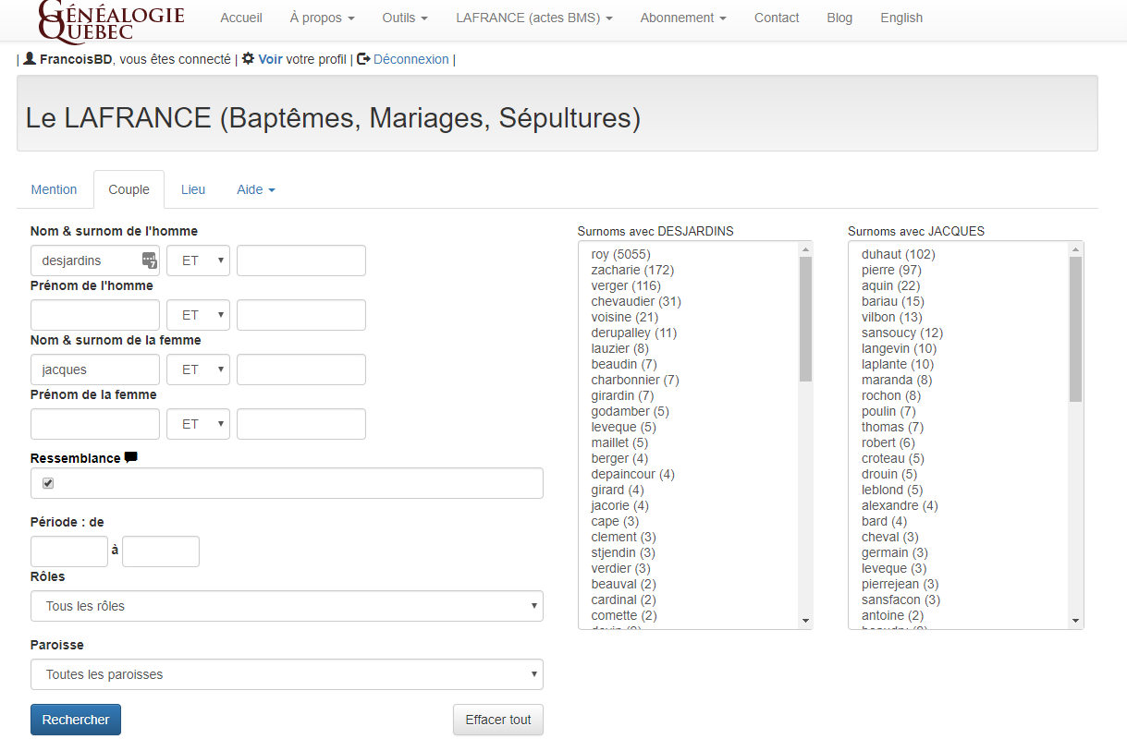Viewport: 1127px width, 751px height.
Task: Select 'zacharie (172)' in the surname list
Action: [x=632, y=270]
